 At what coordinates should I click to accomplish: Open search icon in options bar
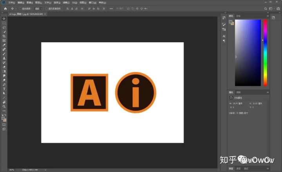(x=266, y=9)
